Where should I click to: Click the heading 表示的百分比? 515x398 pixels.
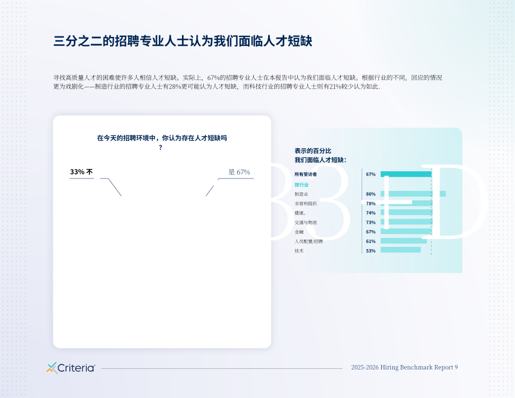(313, 151)
